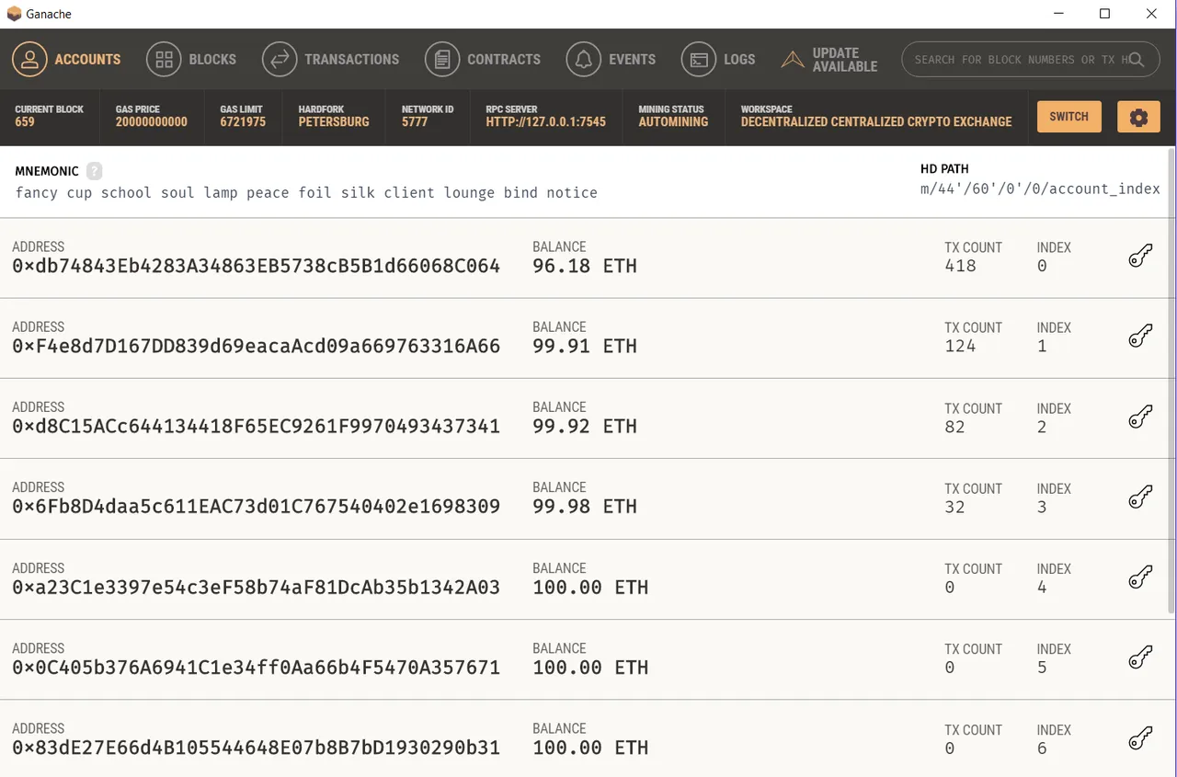Click the Events bell icon

coord(584,60)
